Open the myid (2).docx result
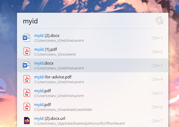Viewport: 179px width, 127px height. [93, 38]
